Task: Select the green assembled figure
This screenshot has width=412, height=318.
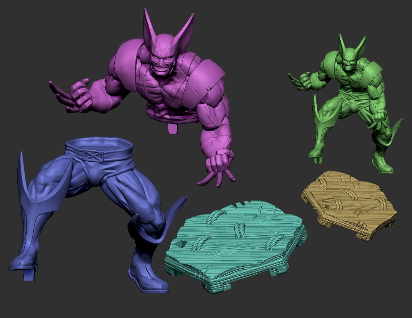Action: point(349,108)
